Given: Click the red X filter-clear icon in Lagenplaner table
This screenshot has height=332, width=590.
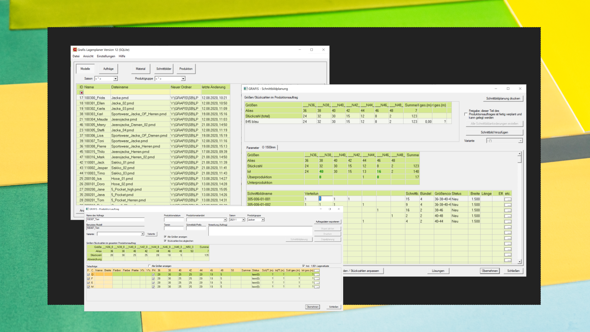Looking at the screenshot, I should click(x=81, y=93).
